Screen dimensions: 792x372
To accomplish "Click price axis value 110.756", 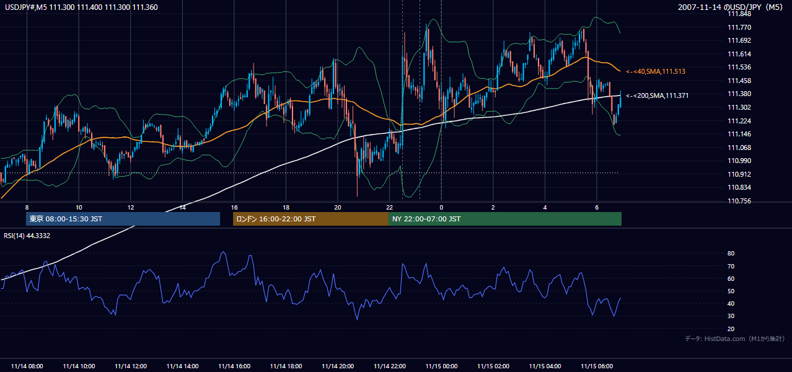I will point(739,201).
